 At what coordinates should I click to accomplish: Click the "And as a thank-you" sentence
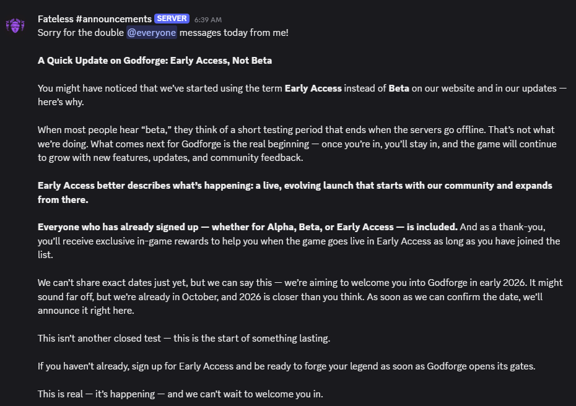[502, 227]
